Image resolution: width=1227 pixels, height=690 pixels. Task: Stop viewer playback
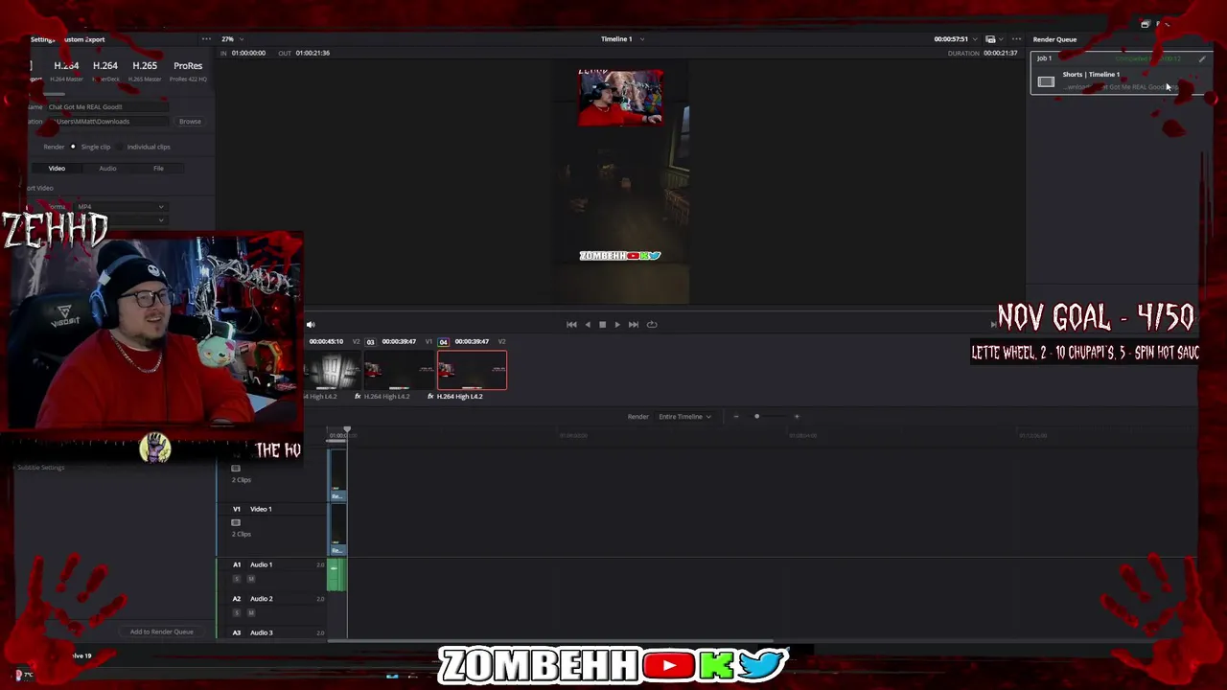point(602,325)
